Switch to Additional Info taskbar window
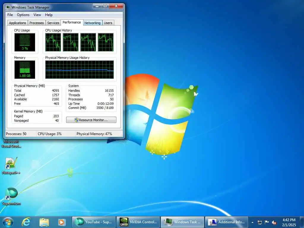This screenshot has width=304, height=228. 227,222
